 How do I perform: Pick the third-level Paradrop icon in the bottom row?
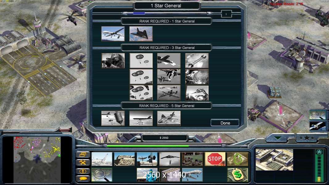tap(141, 93)
